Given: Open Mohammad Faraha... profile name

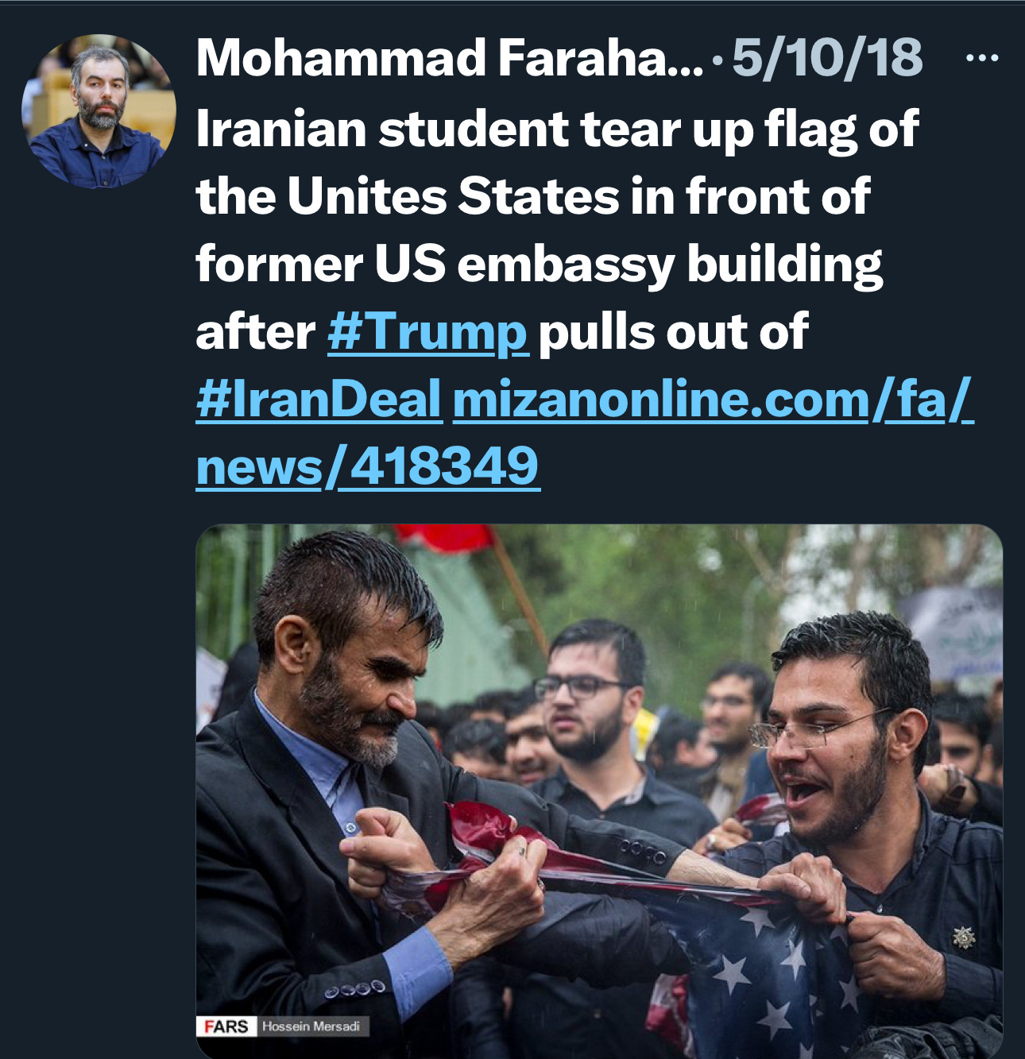Looking at the screenshot, I should click(x=450, y=58).
